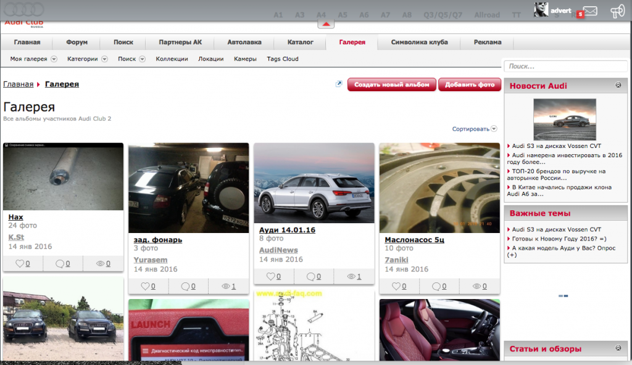Image resolution: width=632 pixels, height=365 pixels.
Task: Open the Автолавка tab
Action: tap(244, 42)
